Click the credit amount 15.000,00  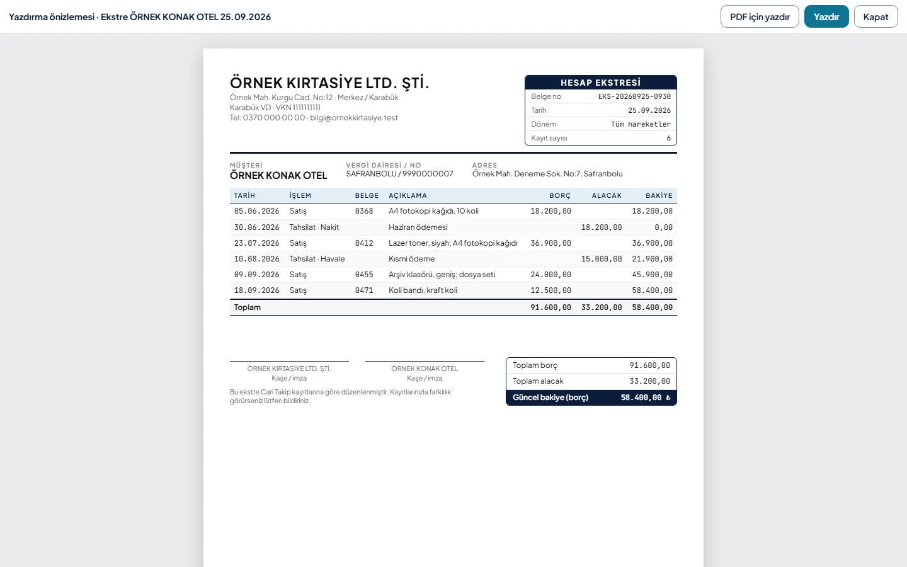tap(602, 259)
